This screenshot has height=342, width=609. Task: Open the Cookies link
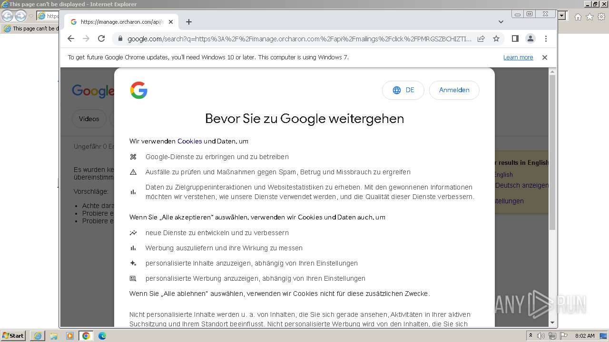[x=190, y=141]
